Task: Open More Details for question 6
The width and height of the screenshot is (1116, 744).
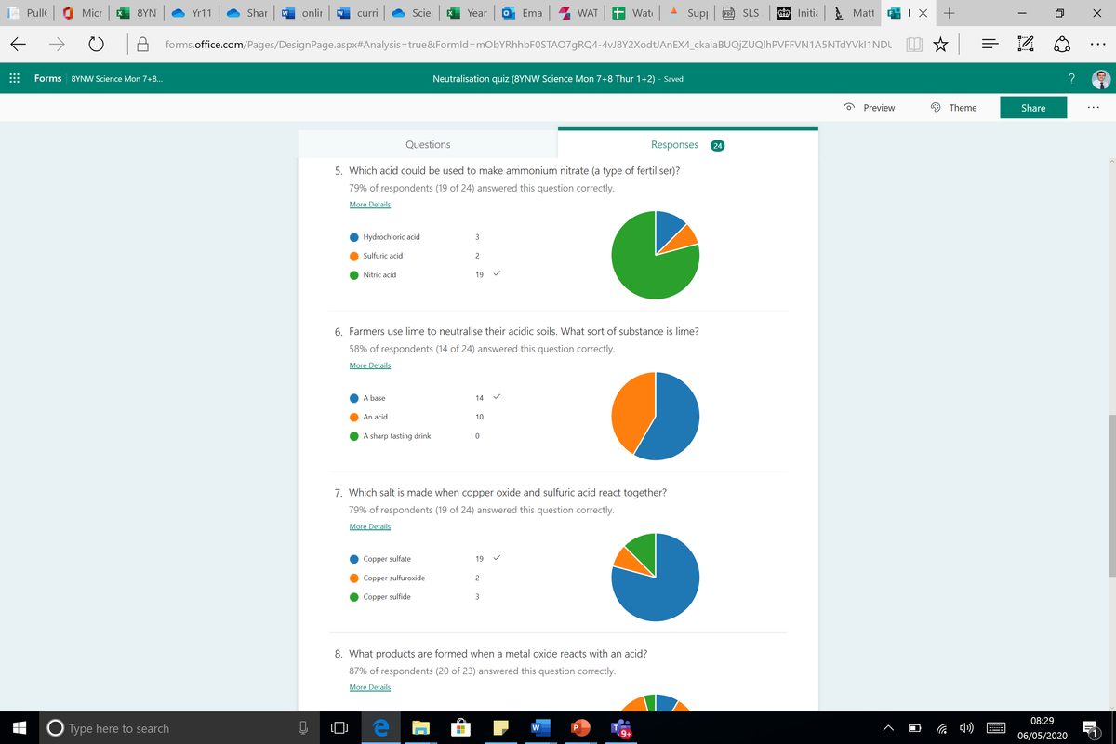Action: [x=370, y=365]
